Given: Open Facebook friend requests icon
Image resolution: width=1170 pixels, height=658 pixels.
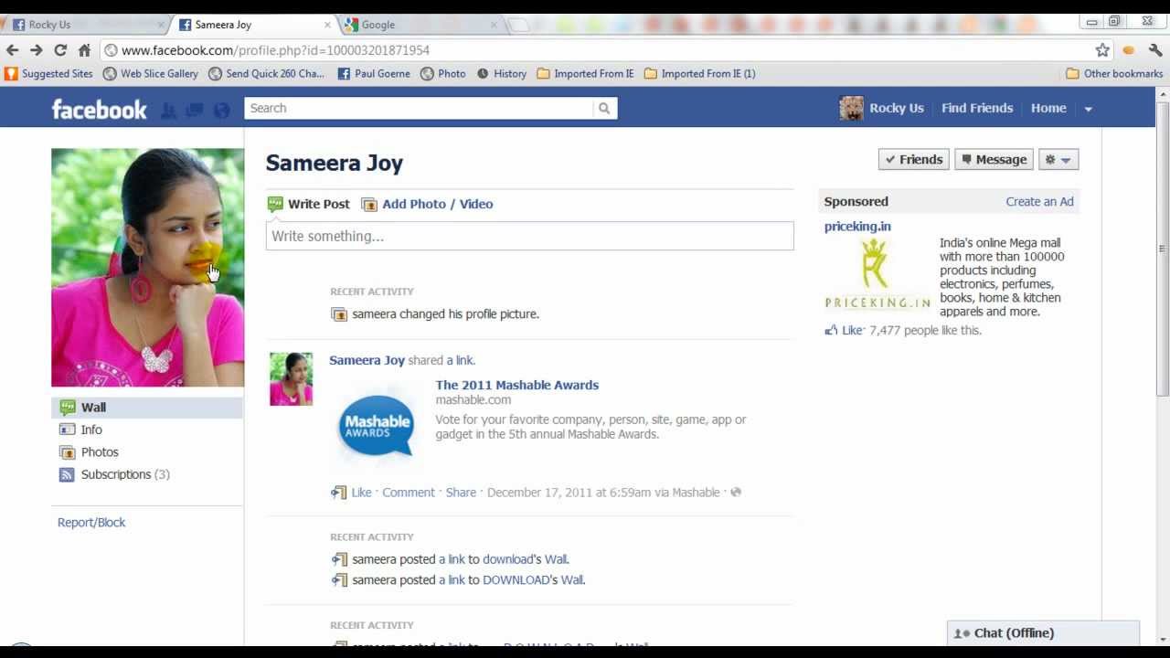Looking at the screenshot, I should click(x=168, y=111).
